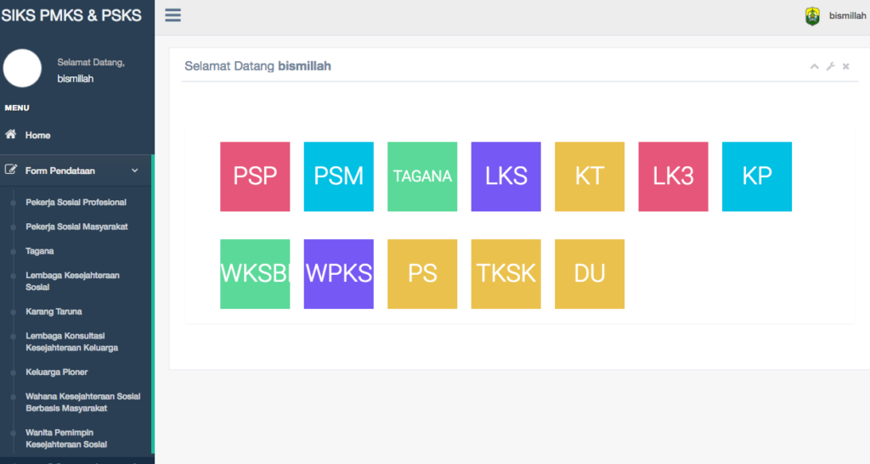Collapse the Form Pendataan submenu arrow
This screenshot has height=464, width=870.
[x=134, y=171]
